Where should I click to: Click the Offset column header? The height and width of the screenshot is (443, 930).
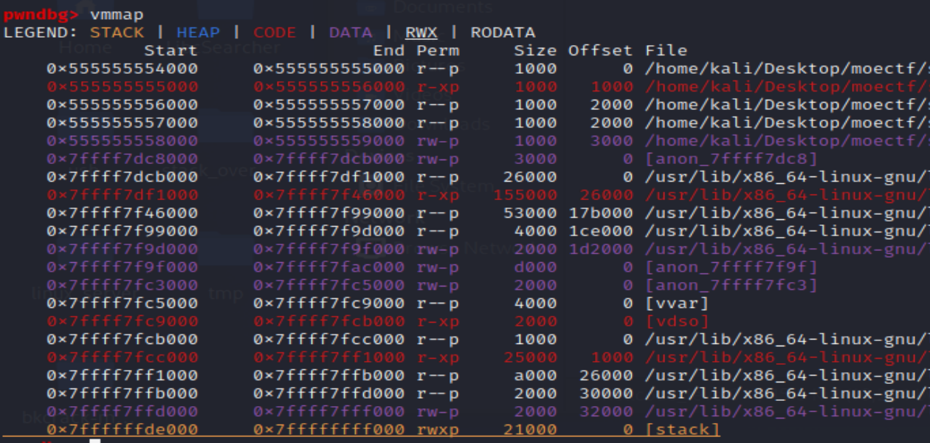coord(600,51)
